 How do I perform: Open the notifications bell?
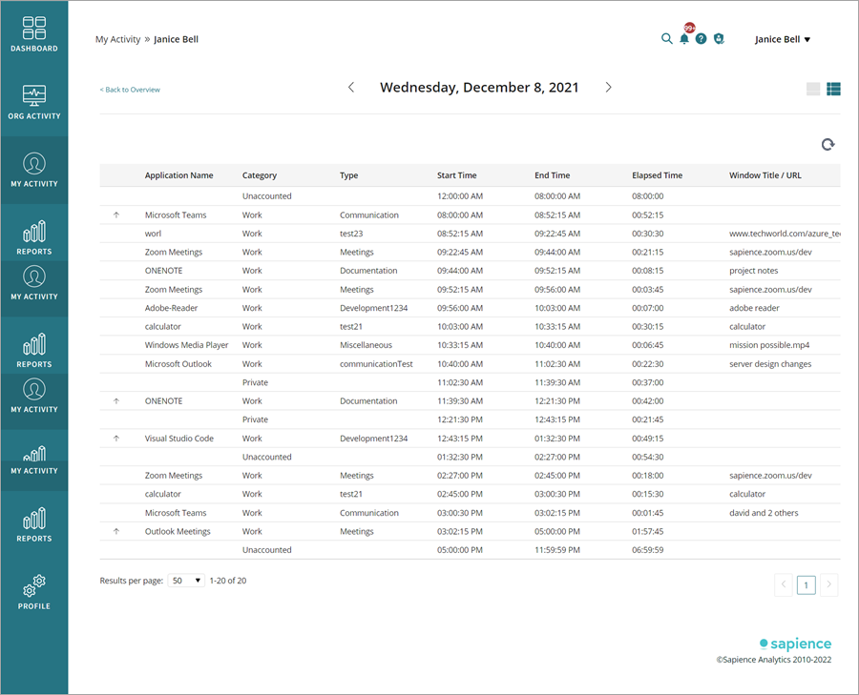pyautogui.click(x=684, y=39)
